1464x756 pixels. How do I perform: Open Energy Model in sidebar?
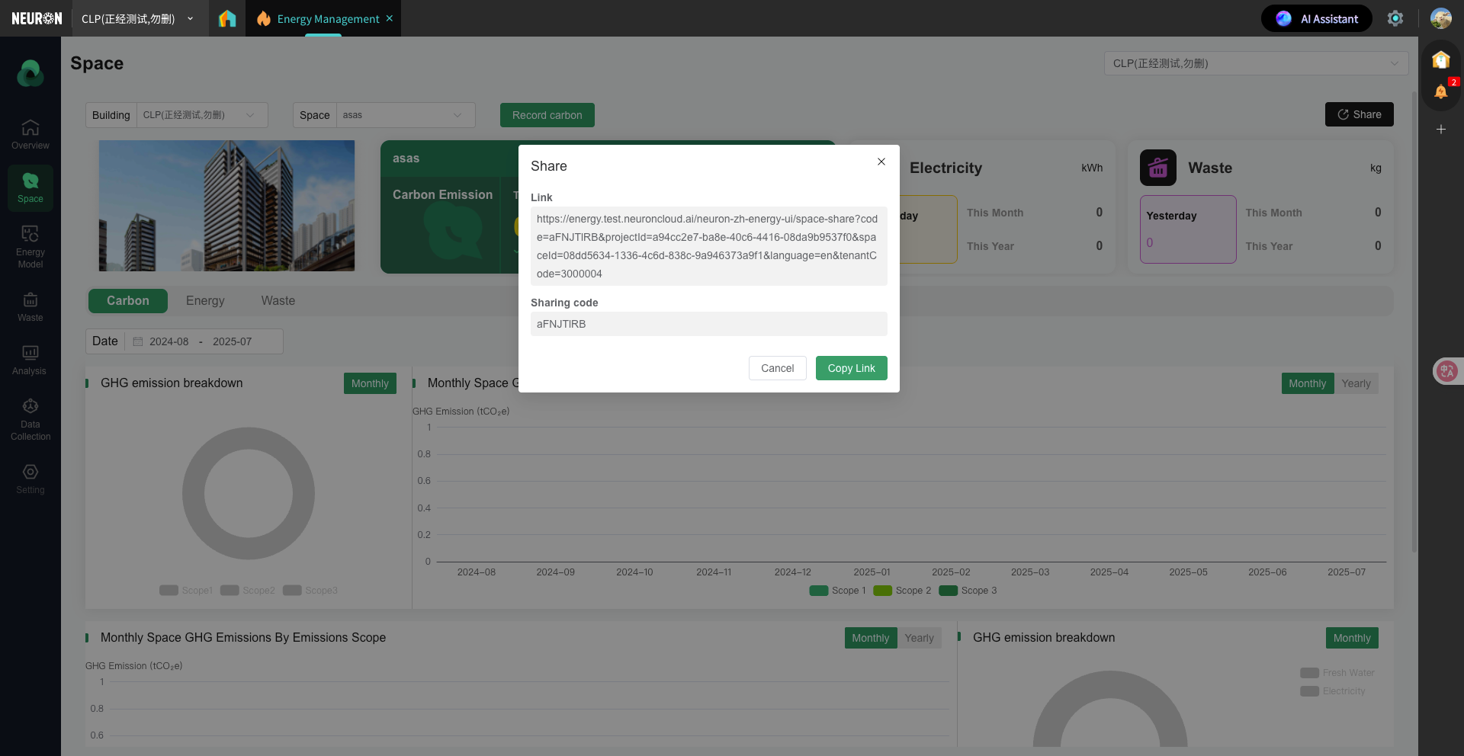point(30,246)
